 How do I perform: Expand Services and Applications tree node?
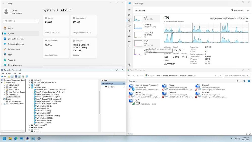(2, 104)
